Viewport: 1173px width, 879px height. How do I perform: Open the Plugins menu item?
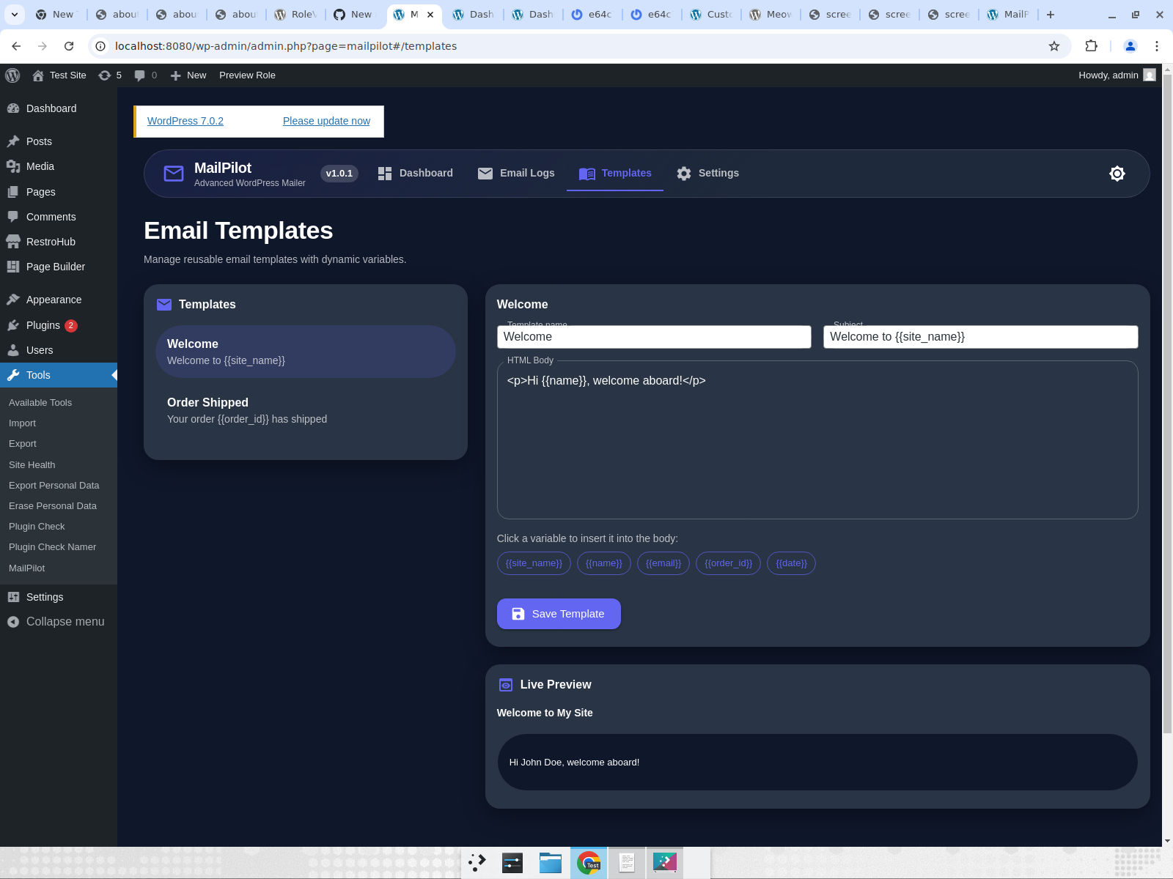click(59, 325)
